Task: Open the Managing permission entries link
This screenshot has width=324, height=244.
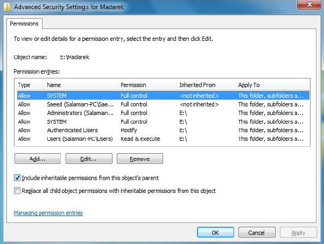Action: pos(48,213)
